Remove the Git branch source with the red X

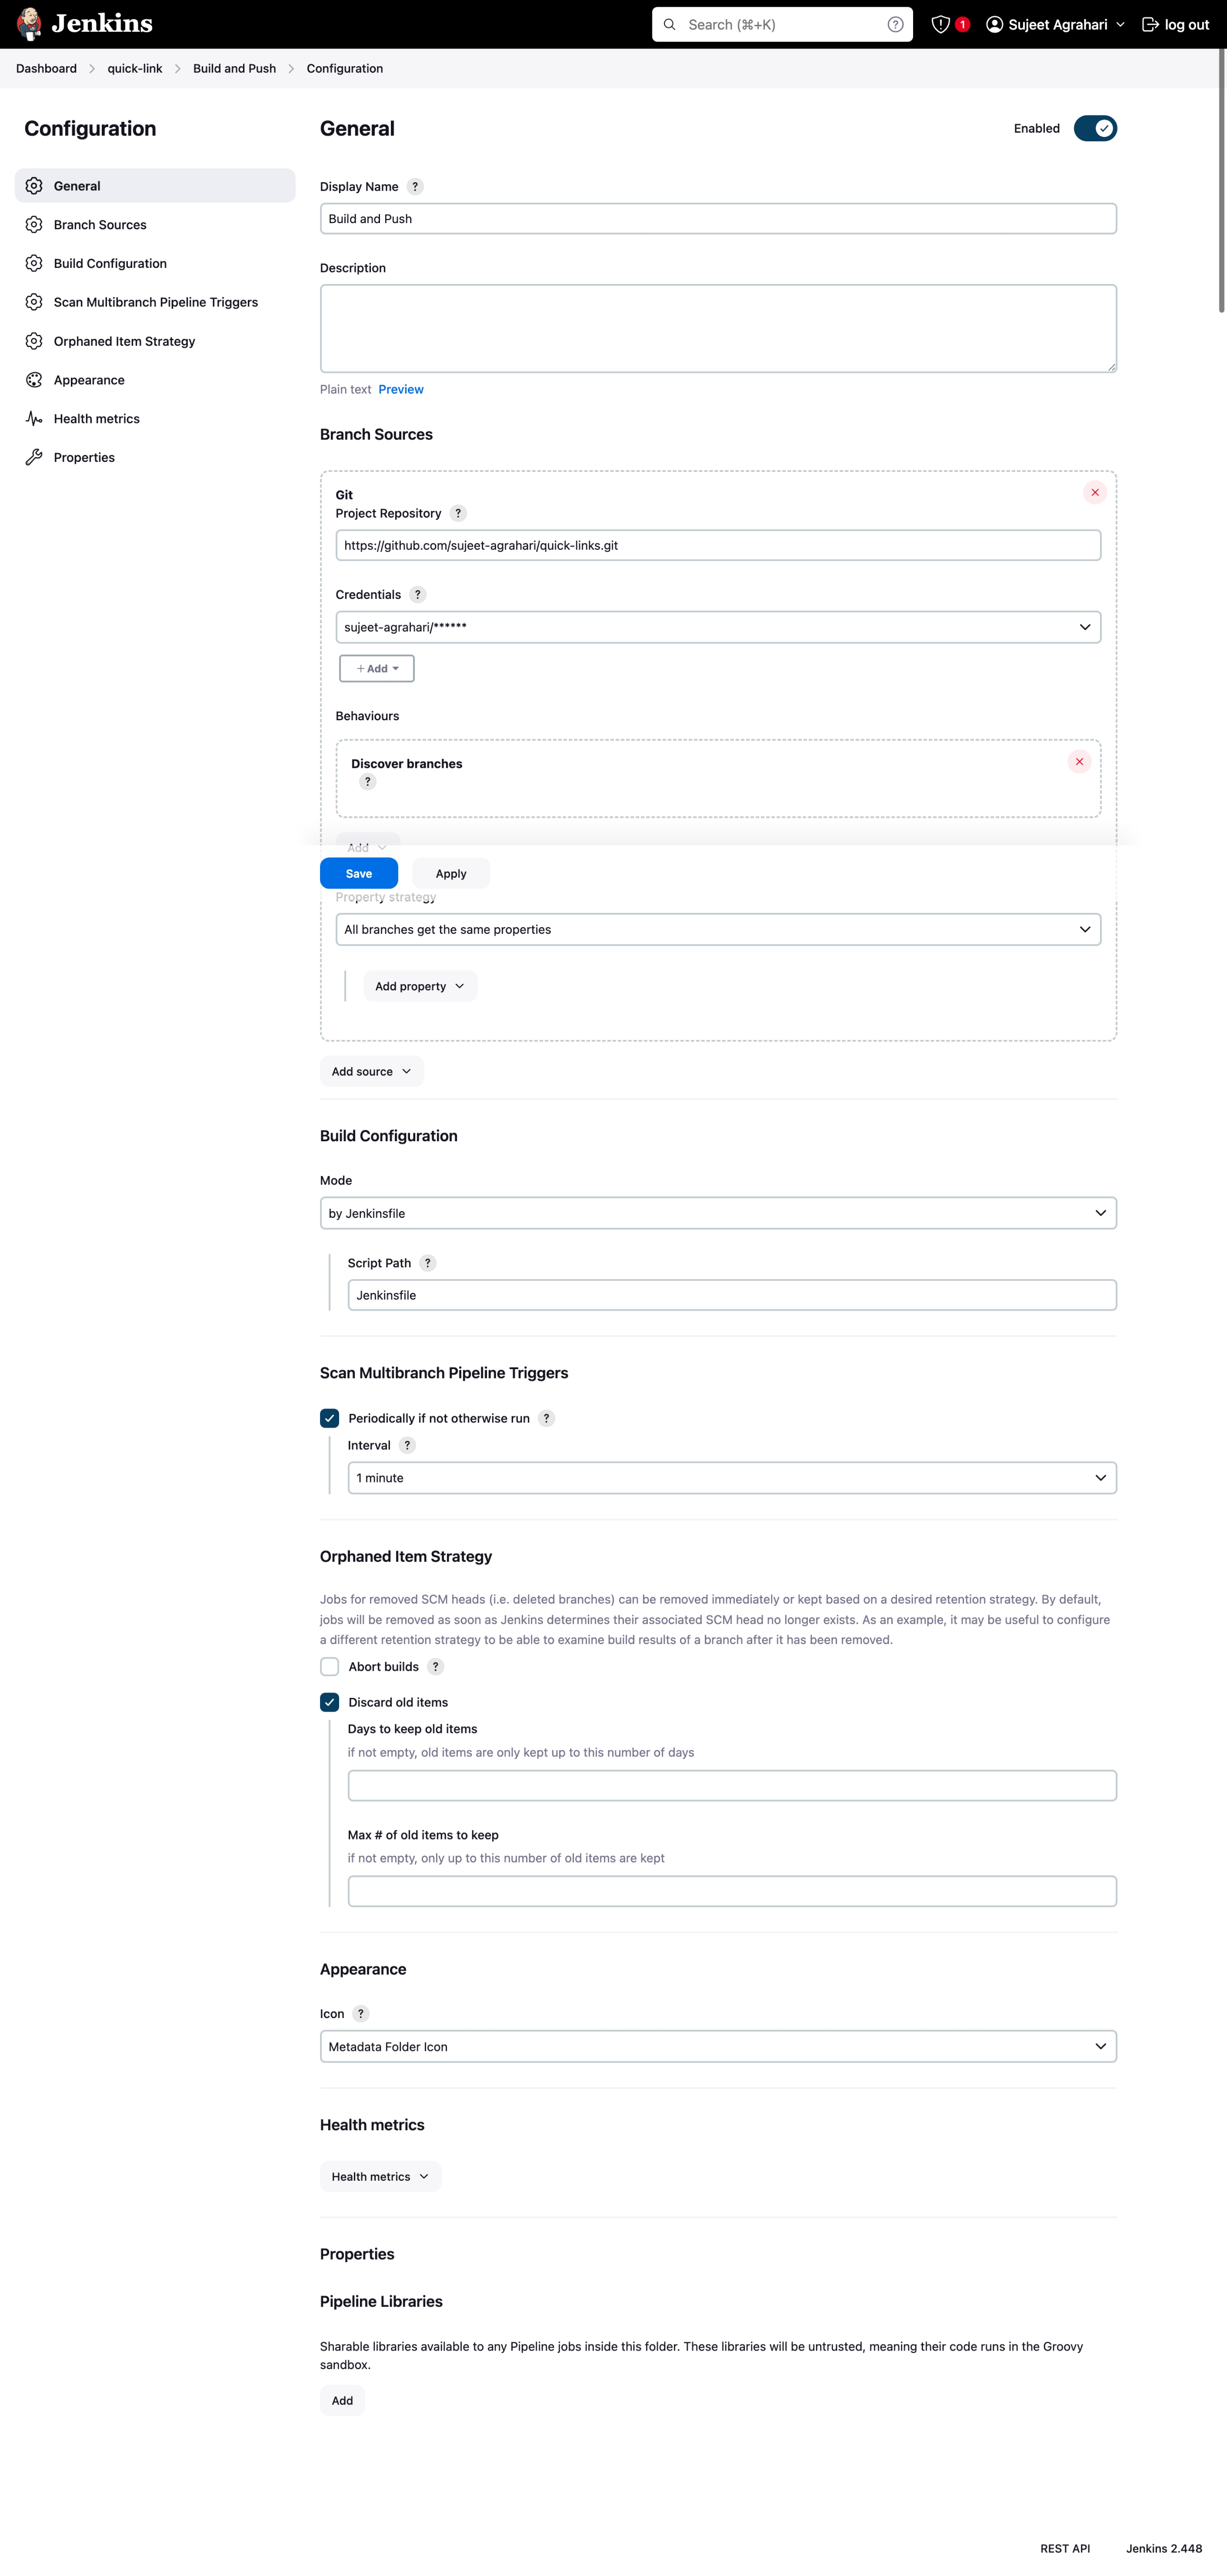tap(1094, 492)
